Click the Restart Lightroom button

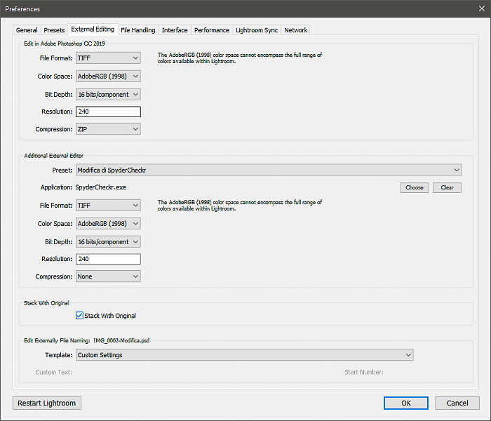pyautogui.click(x=47, y=403)
